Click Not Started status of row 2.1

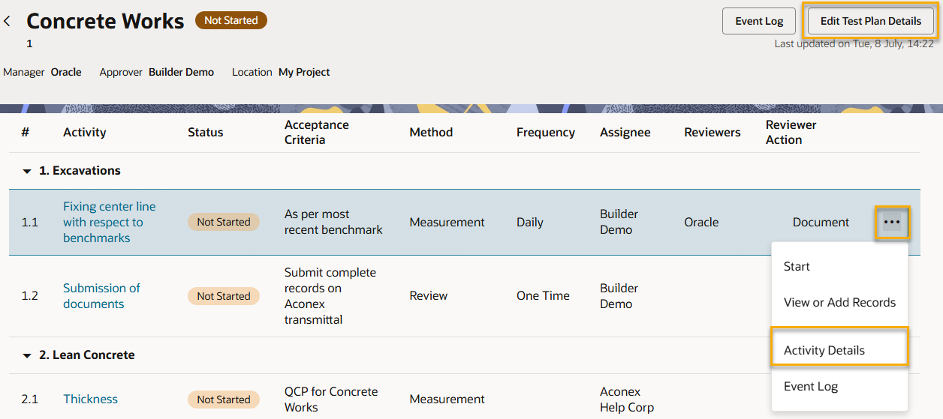click(223, 400)
